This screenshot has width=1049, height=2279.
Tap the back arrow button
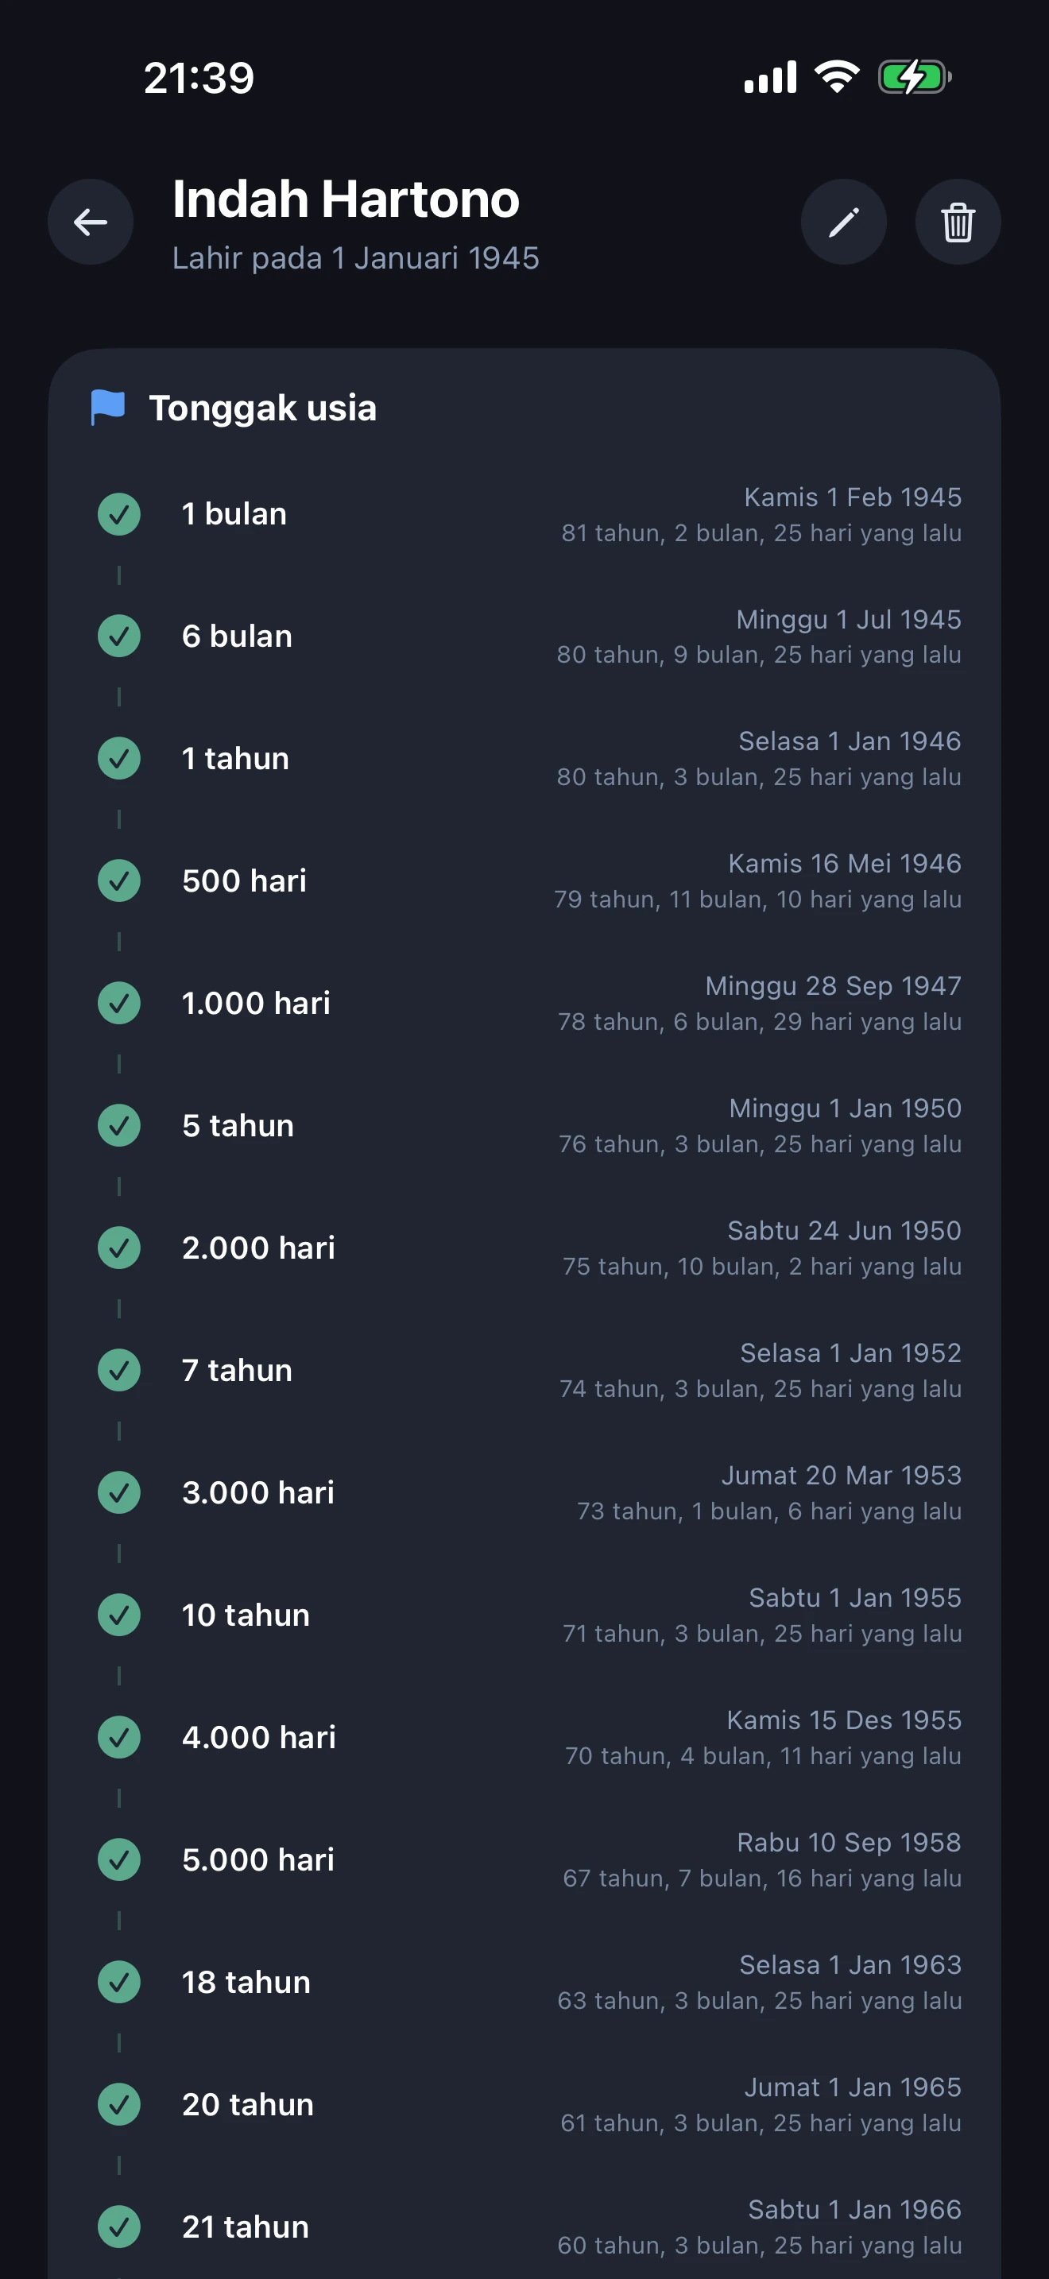[x=91, y=222]
